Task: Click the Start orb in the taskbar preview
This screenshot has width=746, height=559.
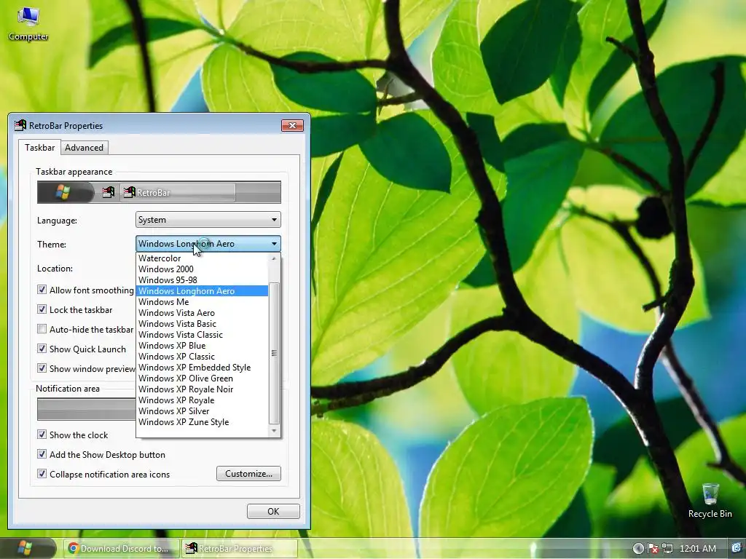Action: [x=63, y=192]
